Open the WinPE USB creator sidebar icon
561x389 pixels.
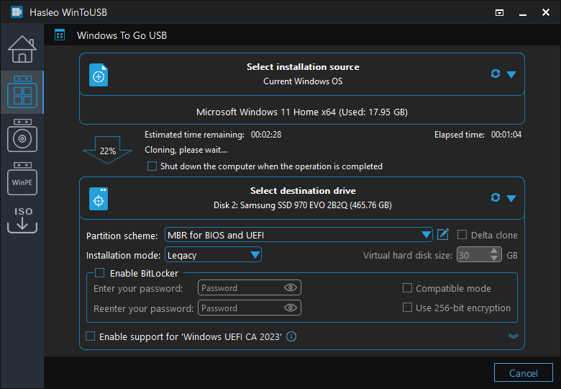(x=22, y=179)
